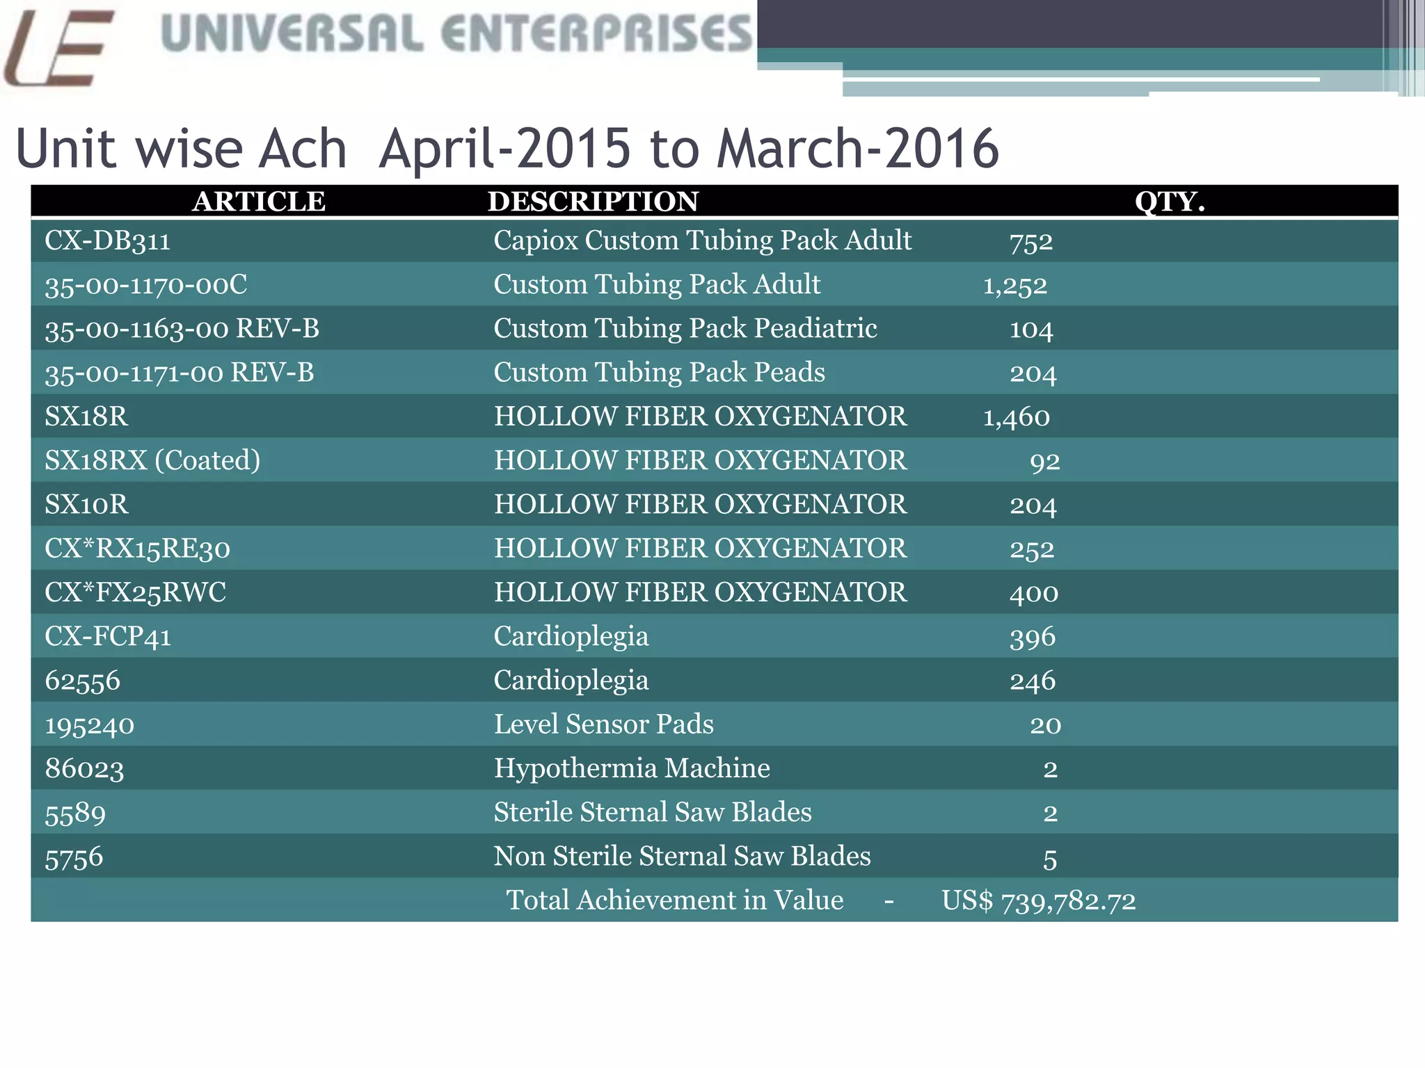Screen dimensions: 1425x1068
Task: Select 'Total Achievement in Value' label
Action: pyautogui.click(x=674, y=900)
